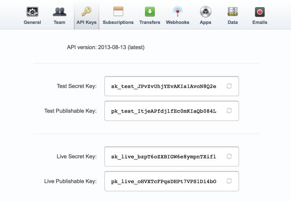
Task: Focus the pk_live publishable key field
Action: 163,181
